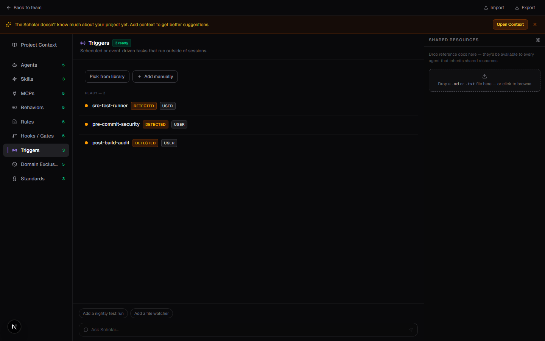Click the chat bubble icon in Ask Scholar
Viewport: 545px width, 341px height.
(x=86, y=330)
